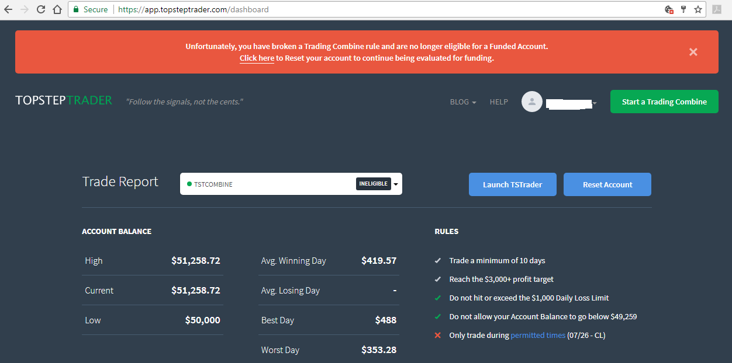
Task: Open the HELP menu item
Action: pos(499,102)
